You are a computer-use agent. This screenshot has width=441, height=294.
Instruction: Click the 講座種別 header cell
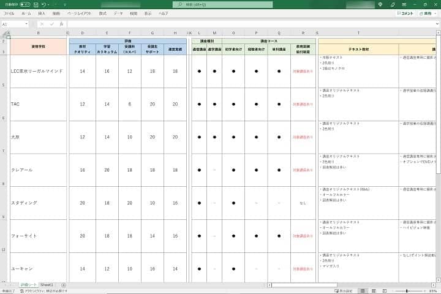point(207,41)
